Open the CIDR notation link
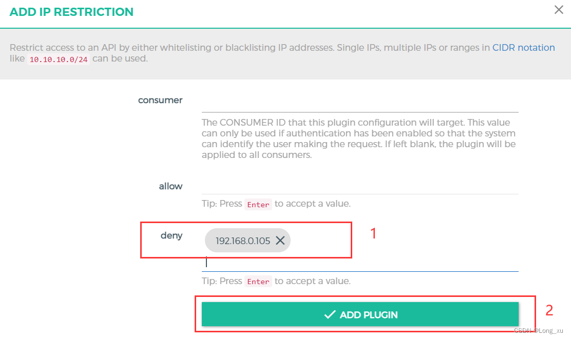The image size is (571, 339). click(x=523, y=48)
